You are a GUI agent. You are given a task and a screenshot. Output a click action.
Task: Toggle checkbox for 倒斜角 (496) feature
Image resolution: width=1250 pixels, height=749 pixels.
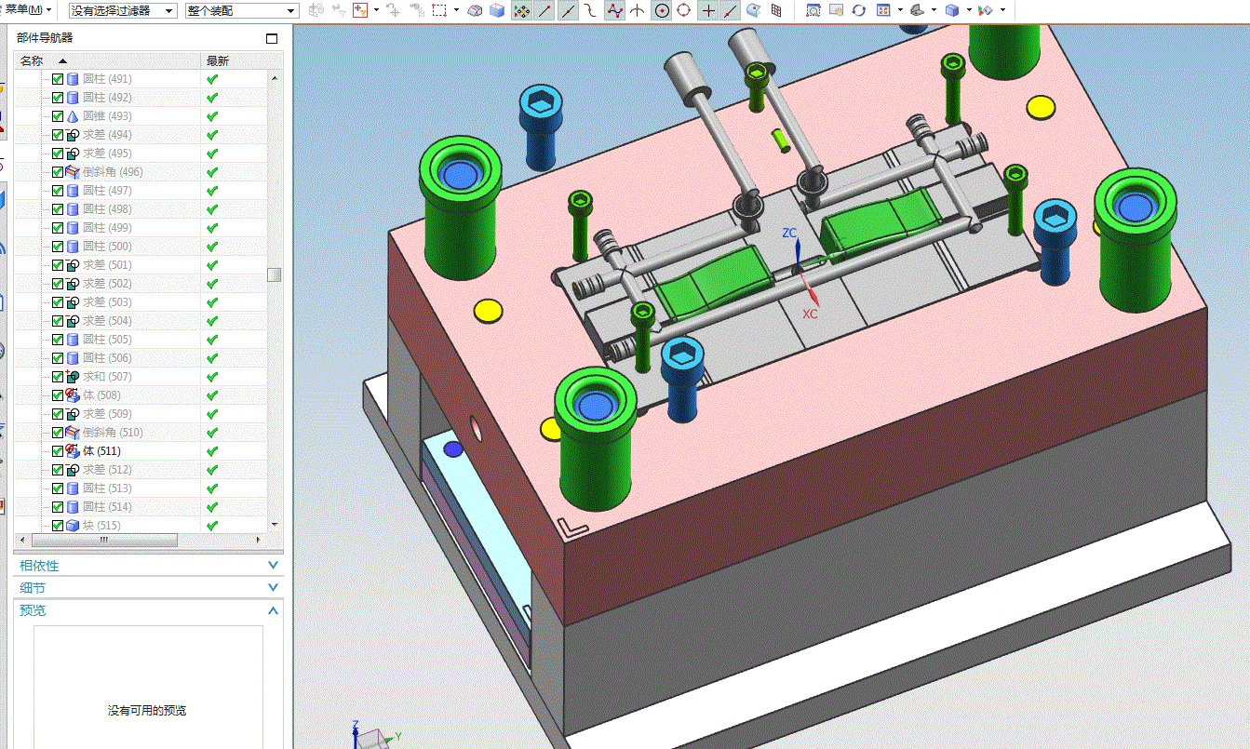pos(58,172)
